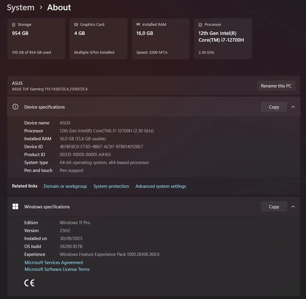Select the Edition value Windows 11 Pro

click(x=75, y=222)
